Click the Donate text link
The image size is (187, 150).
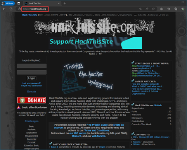(31, 92)
